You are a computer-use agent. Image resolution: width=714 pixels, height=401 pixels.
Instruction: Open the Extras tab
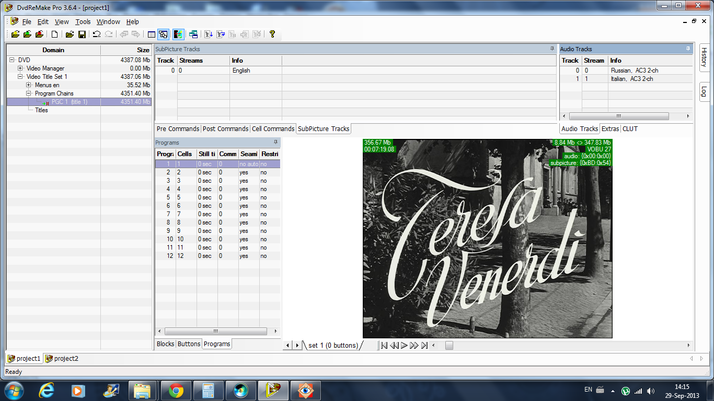(x=610, y=129)
